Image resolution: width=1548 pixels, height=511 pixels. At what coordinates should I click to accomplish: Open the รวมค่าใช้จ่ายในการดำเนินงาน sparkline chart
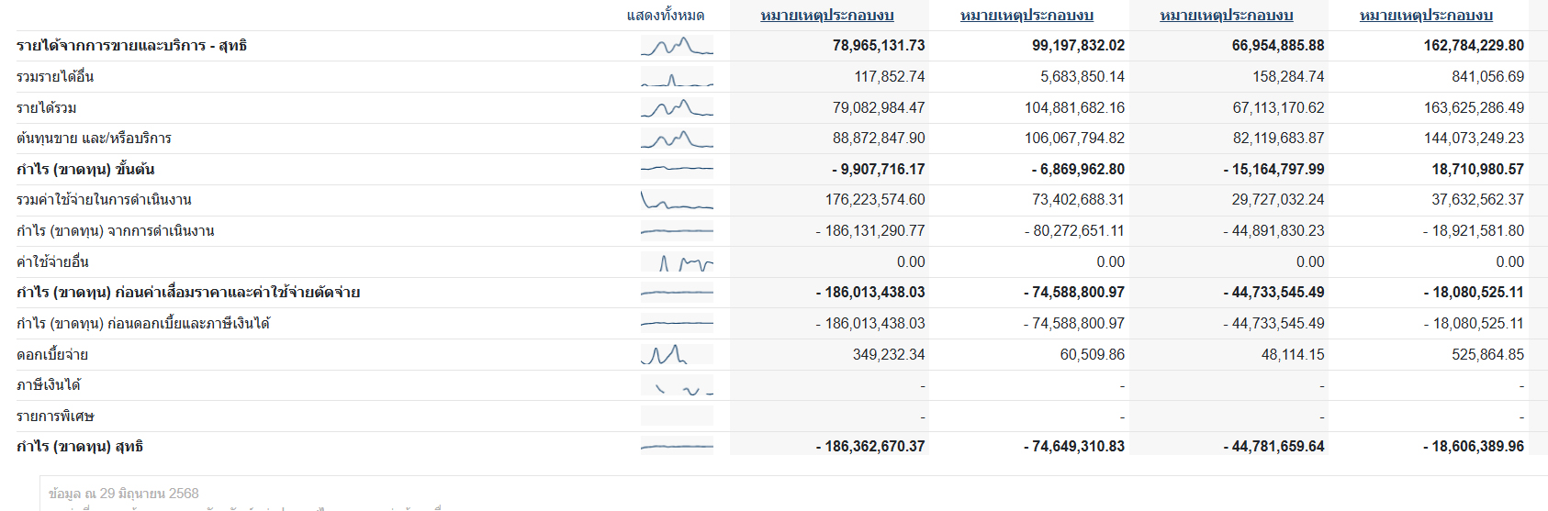click(677, 200)
